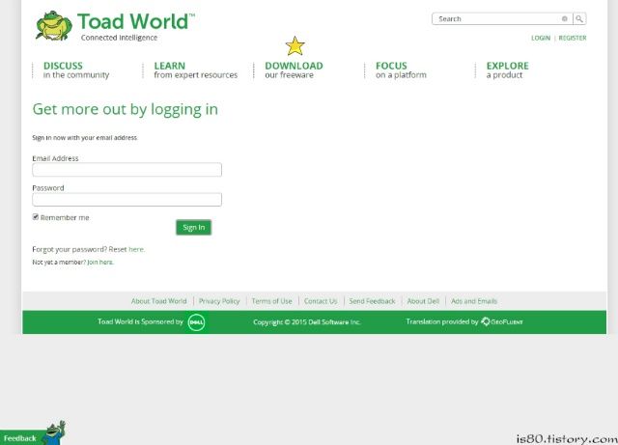Click the LOGIN link at top right
The width and height of the screenshot is (618, 445).
pos(541,38)
